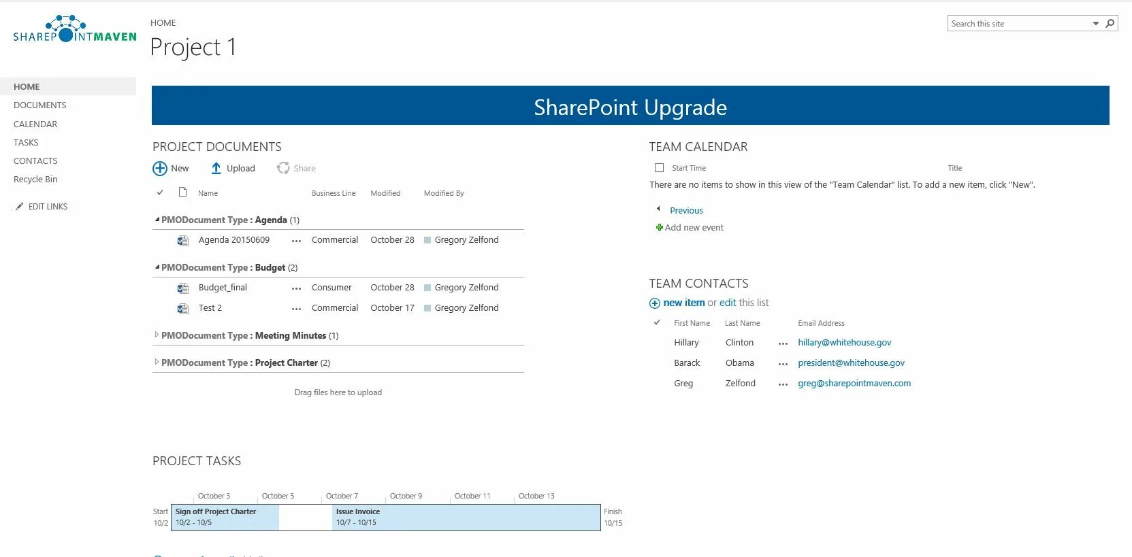
Task: Toggle select-all checkmark in Team Contacts
Action: pyautogui.click(x=657, y=322)
